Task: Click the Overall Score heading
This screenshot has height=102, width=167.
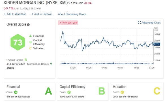Action: [x=16, y=24]
